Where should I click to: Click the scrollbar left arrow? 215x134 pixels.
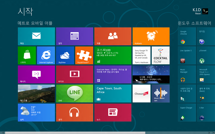(3, 133)
